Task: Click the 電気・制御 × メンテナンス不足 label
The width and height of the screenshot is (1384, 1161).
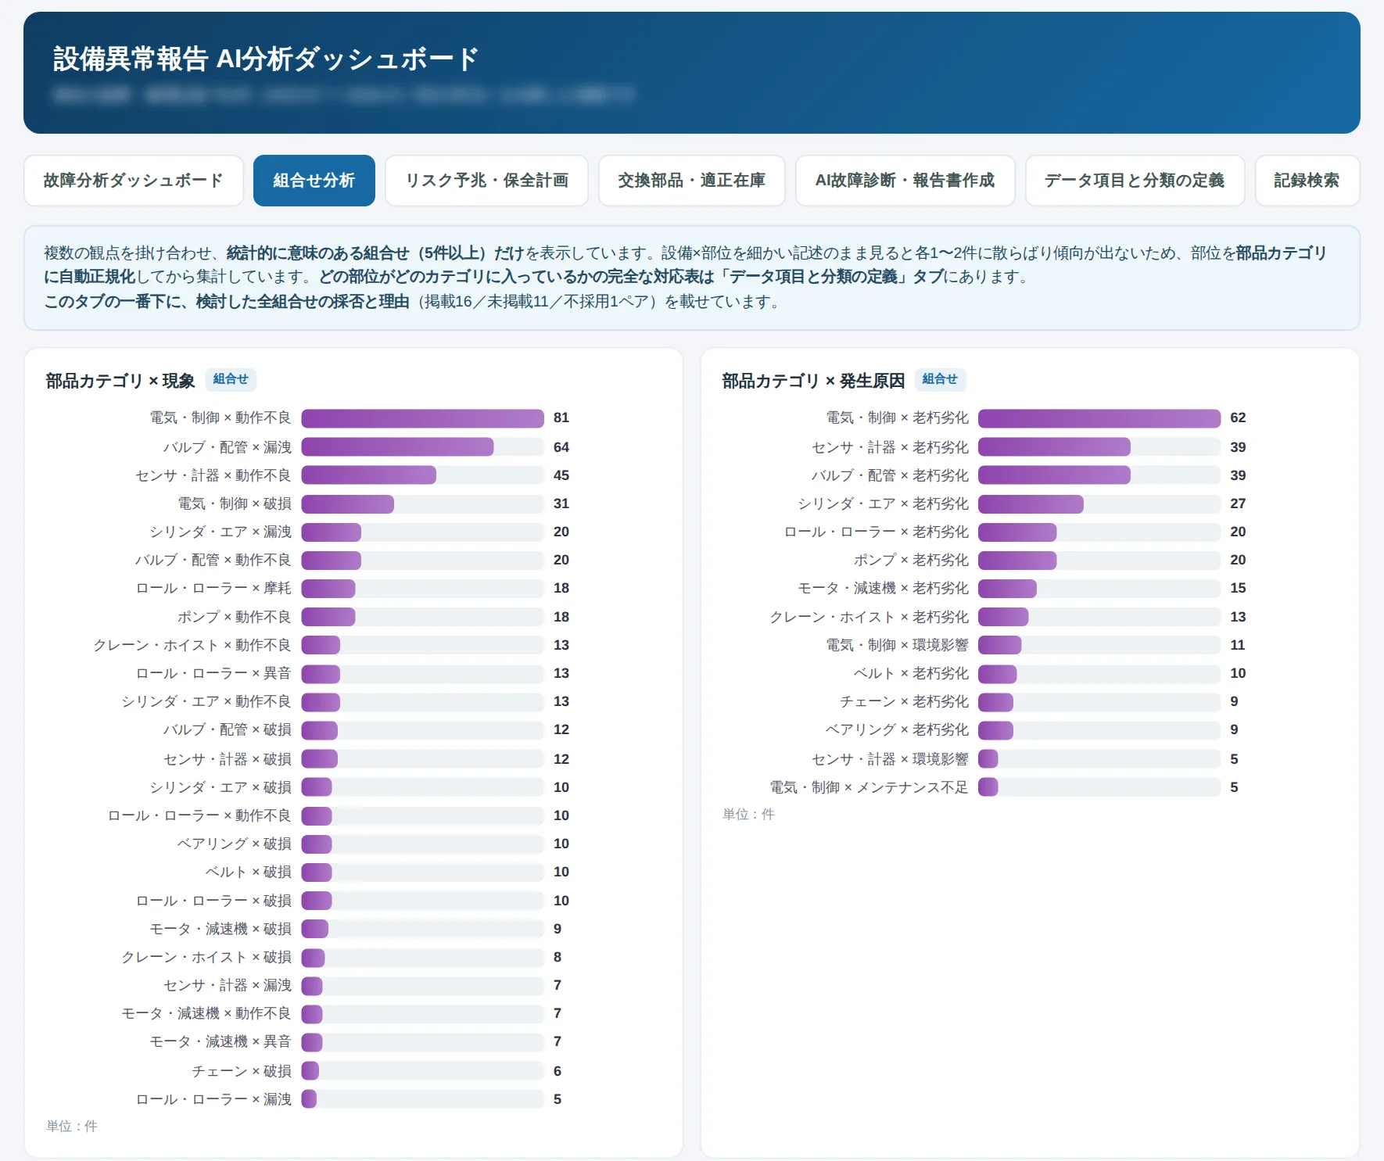Action: (x=869, y=787)
